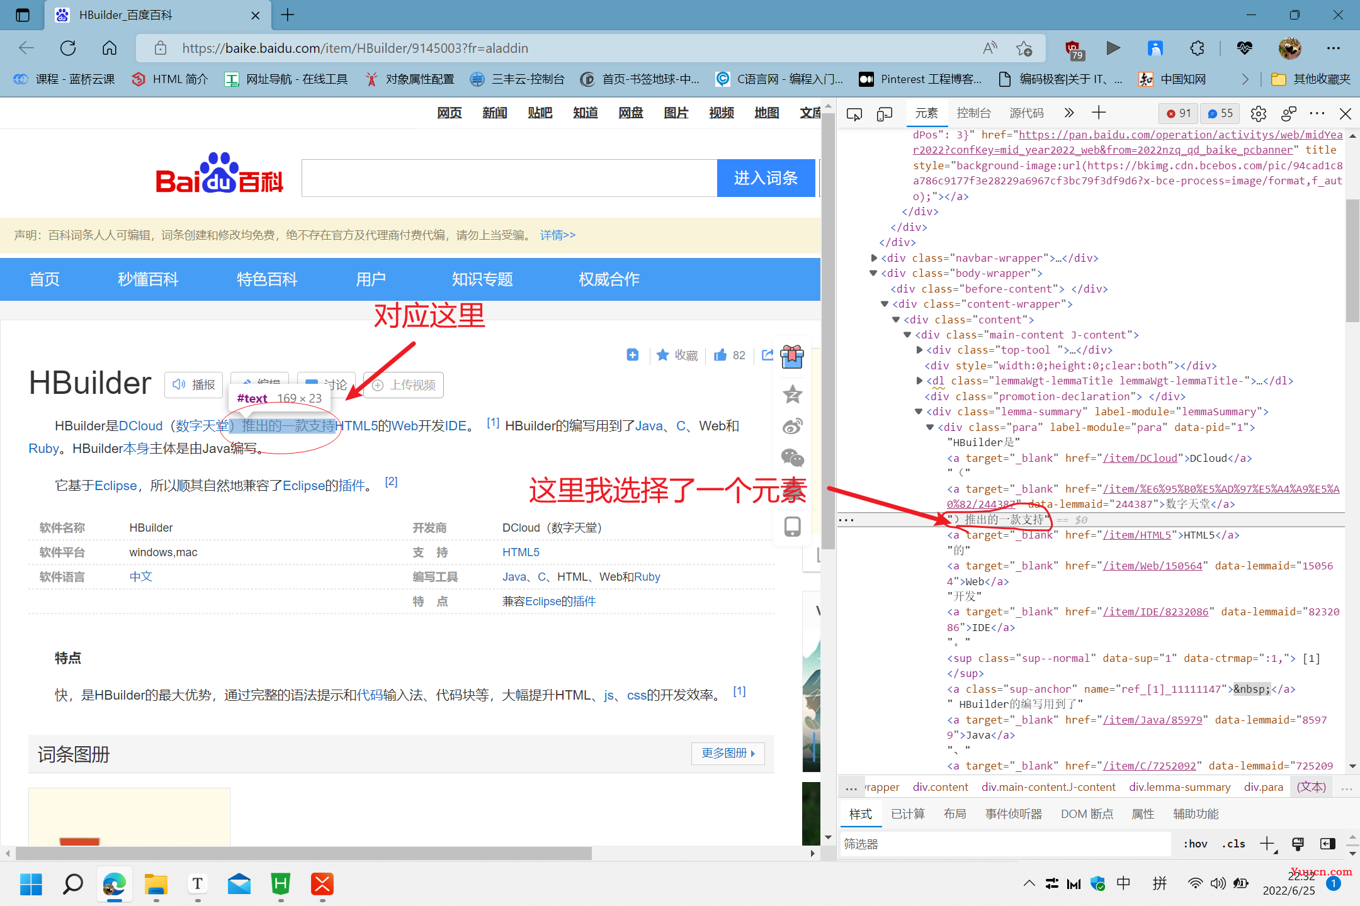Open the 已计算 styles tab
The image size is (1360, 906).
pyautogui.click(x=908, y=814)
